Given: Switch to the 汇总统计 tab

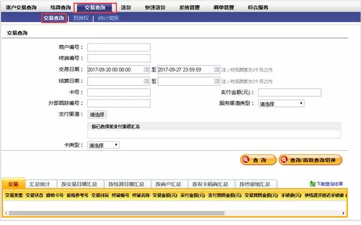Looking at the screenshot, I should click(40, 184).
